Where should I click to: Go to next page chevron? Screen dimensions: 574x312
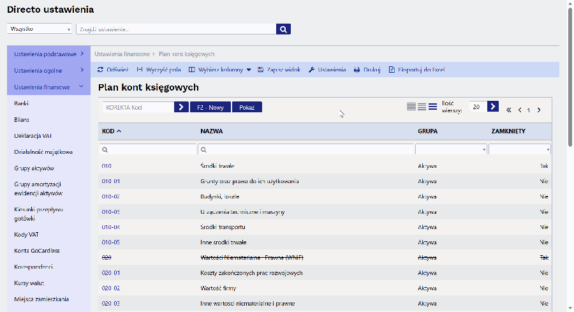pos(539,110)
